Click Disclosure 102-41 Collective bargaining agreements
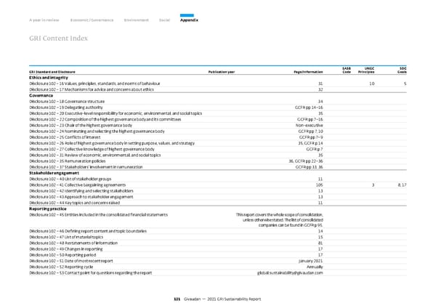The image size is (436, 308). point(85,185)
